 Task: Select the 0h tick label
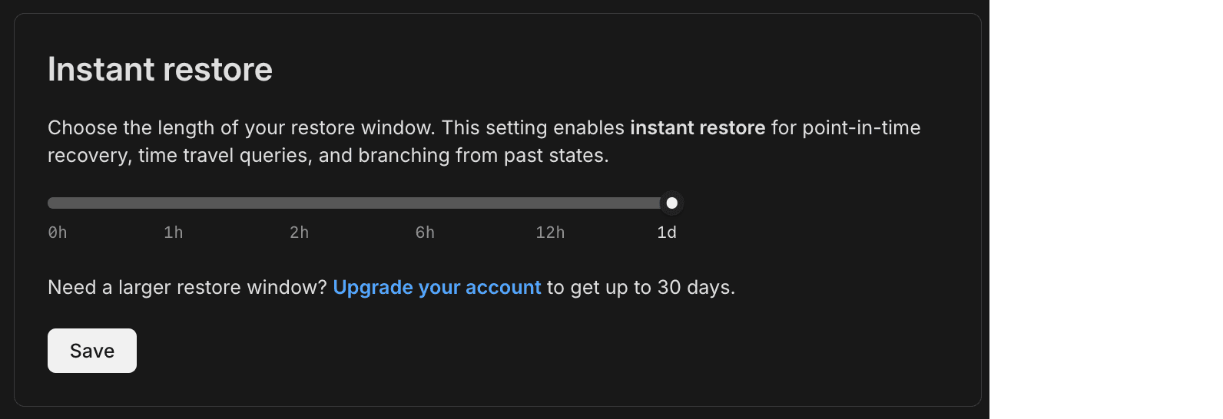(x=58, y=233)
